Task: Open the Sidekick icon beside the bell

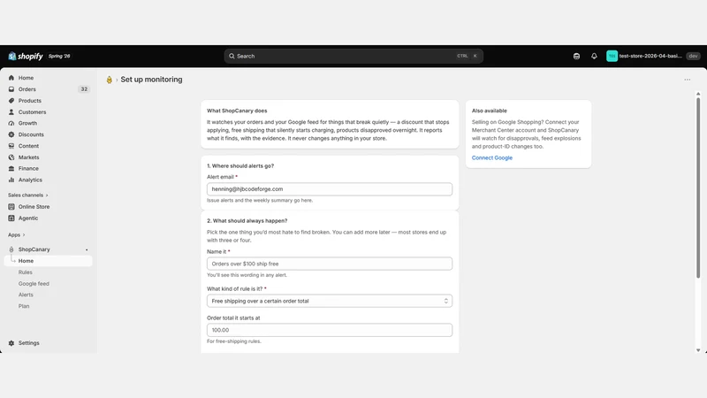Action: tap(576, 56)
